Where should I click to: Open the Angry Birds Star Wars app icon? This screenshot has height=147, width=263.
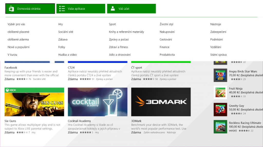coord(220,75)
